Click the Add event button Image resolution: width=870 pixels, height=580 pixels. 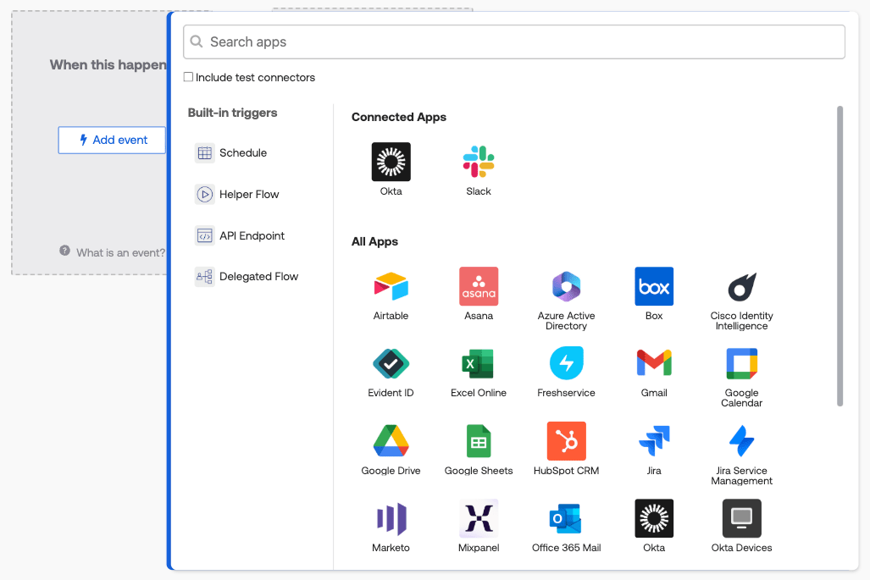click(113, 140)
